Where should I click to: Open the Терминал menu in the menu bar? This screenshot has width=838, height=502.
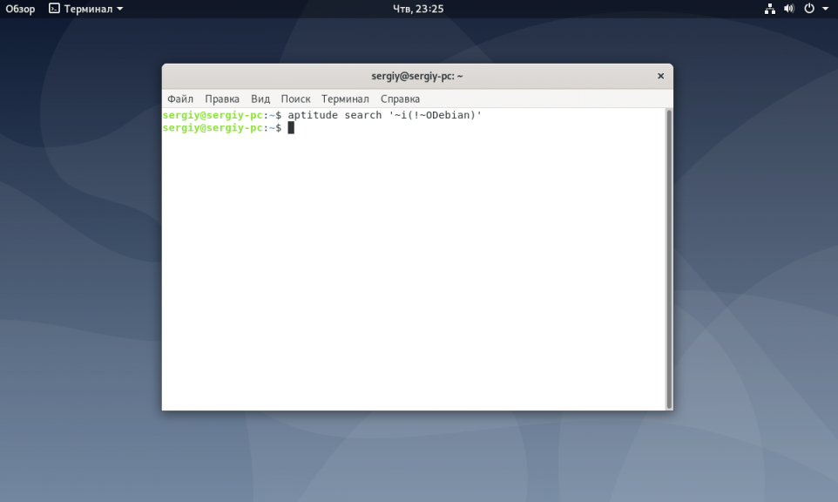pos(345,99)
